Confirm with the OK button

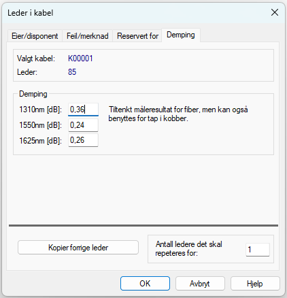tap(145, 284)
